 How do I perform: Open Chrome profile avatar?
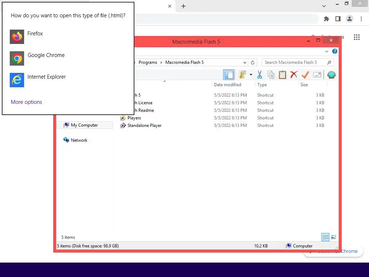click(350, 19)
